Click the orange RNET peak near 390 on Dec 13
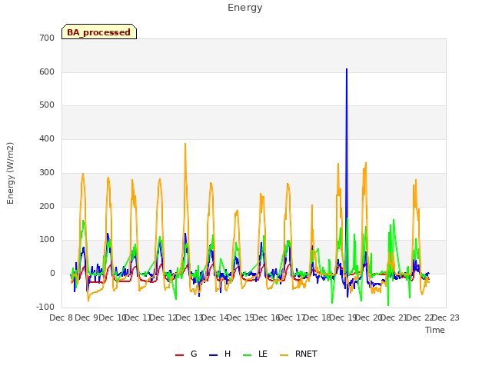 [185, 144]
